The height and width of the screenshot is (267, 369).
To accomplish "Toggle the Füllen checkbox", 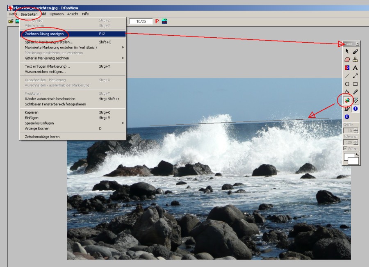I will [345, 148].
